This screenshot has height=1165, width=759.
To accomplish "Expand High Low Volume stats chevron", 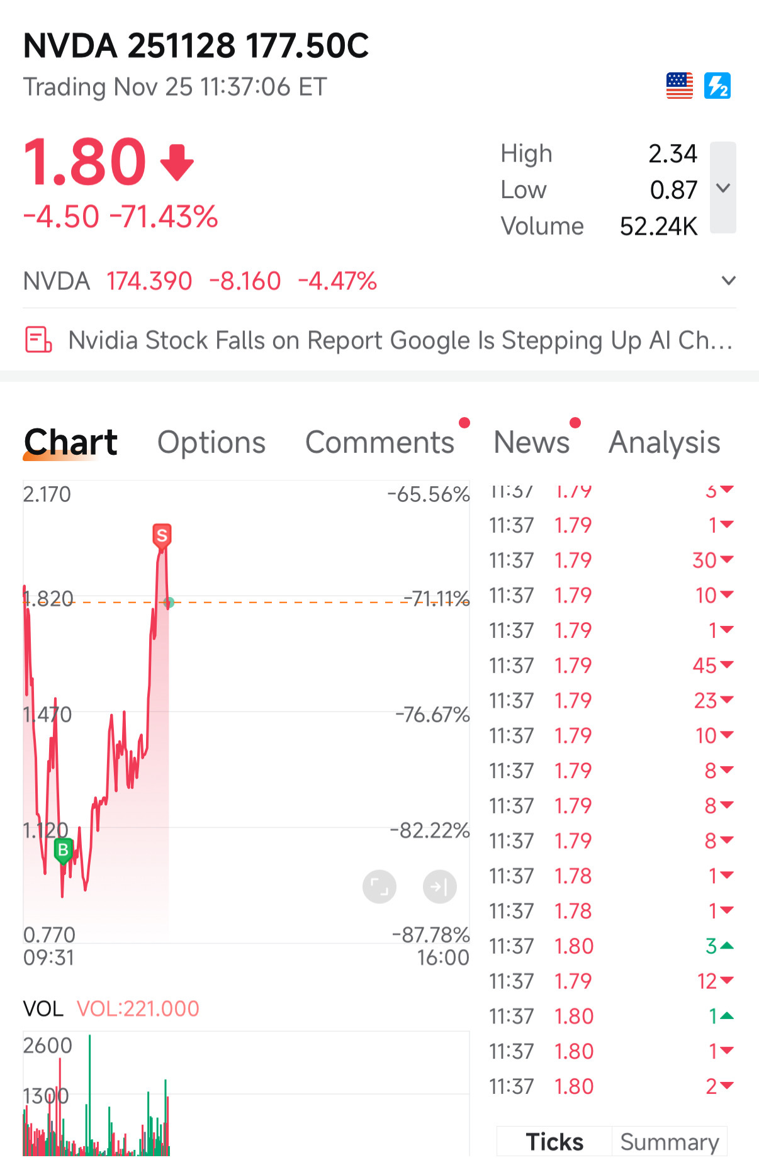I will [723, 187].
